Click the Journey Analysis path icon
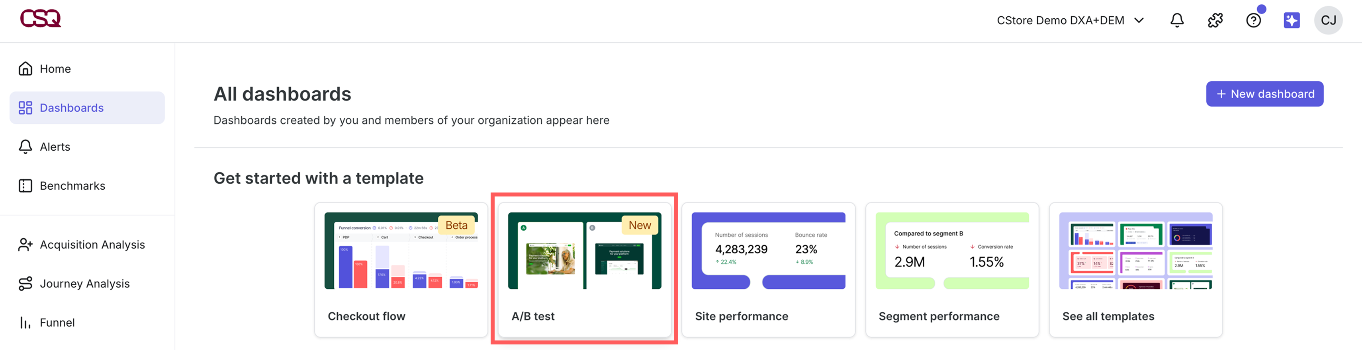This screenshot has width=1362, height=350. click(25, 284)
